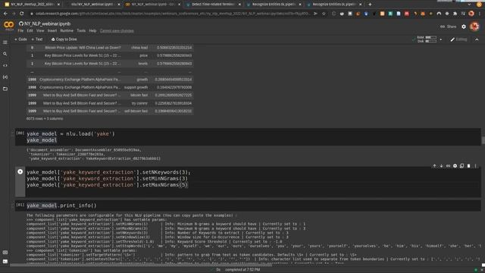
Task: Click the notebook vertical scrollbar
Action: [x=483, y=140]
